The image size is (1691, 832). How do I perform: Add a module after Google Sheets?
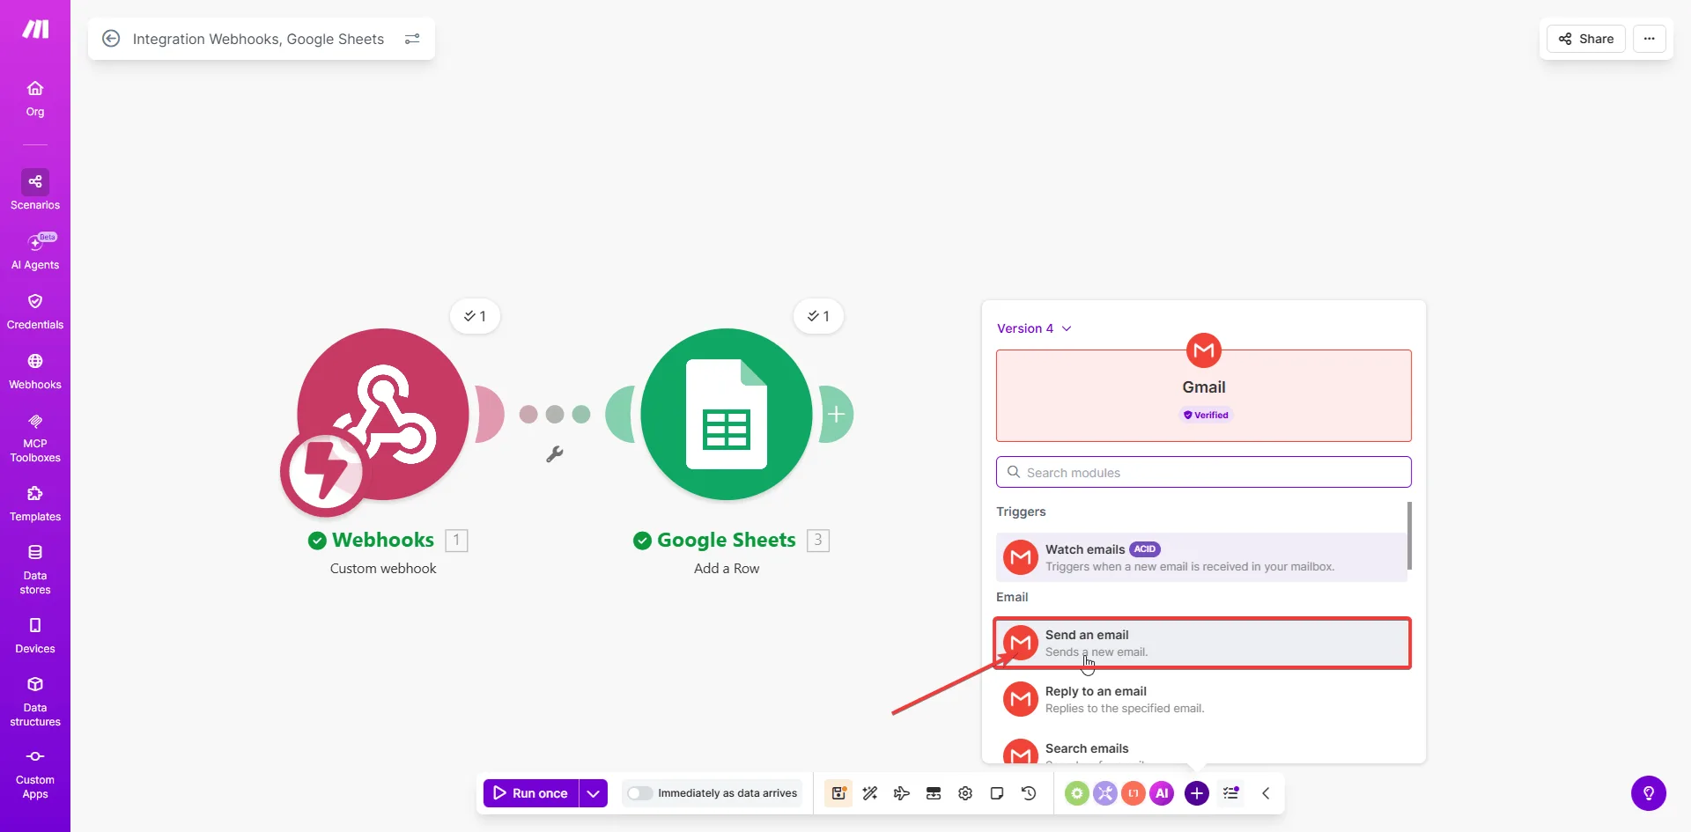(837, 414)
